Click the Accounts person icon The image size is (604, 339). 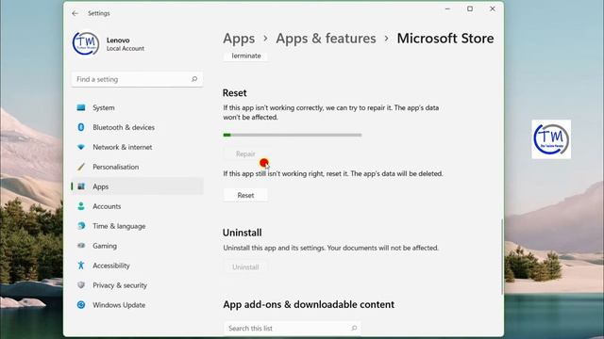tap(81, 206)
